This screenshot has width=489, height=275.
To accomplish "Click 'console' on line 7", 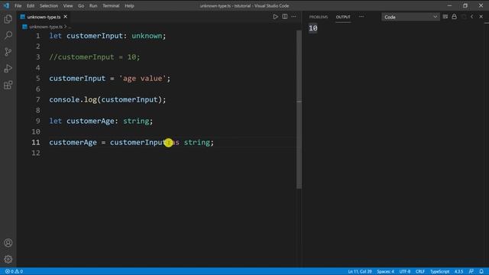I will [64, 100].
